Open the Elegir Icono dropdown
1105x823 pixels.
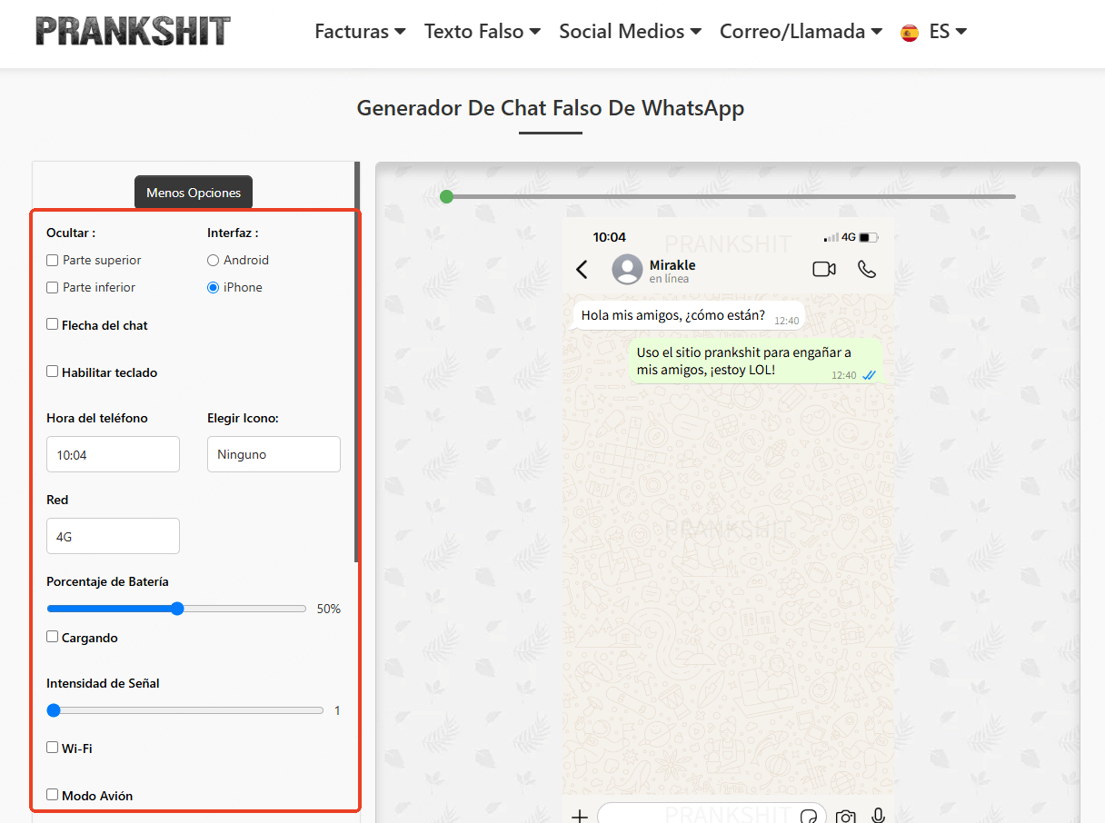pyautogui.click(x=274, y=454)
